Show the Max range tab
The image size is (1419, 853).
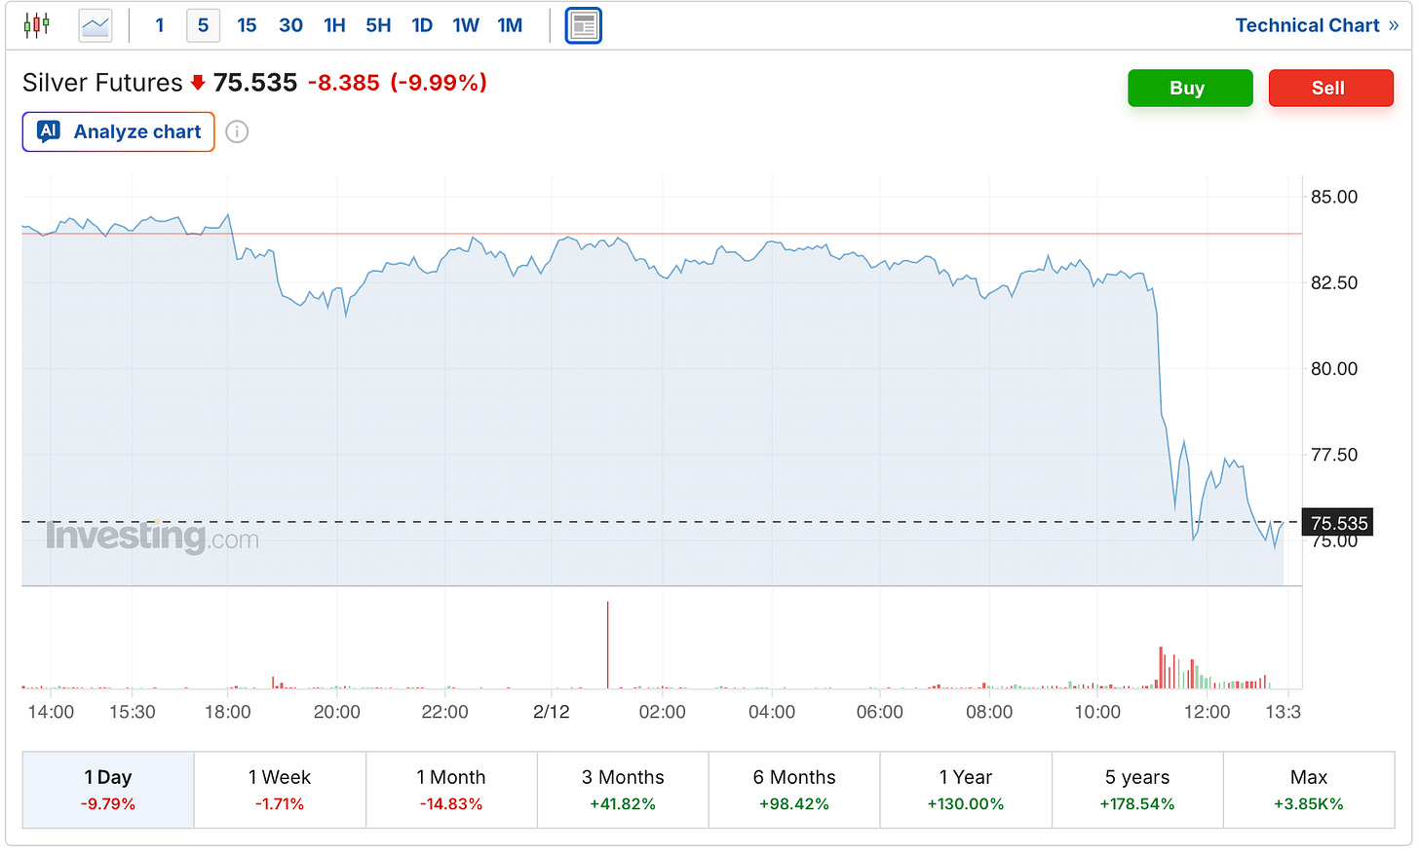pos(1309,790)
